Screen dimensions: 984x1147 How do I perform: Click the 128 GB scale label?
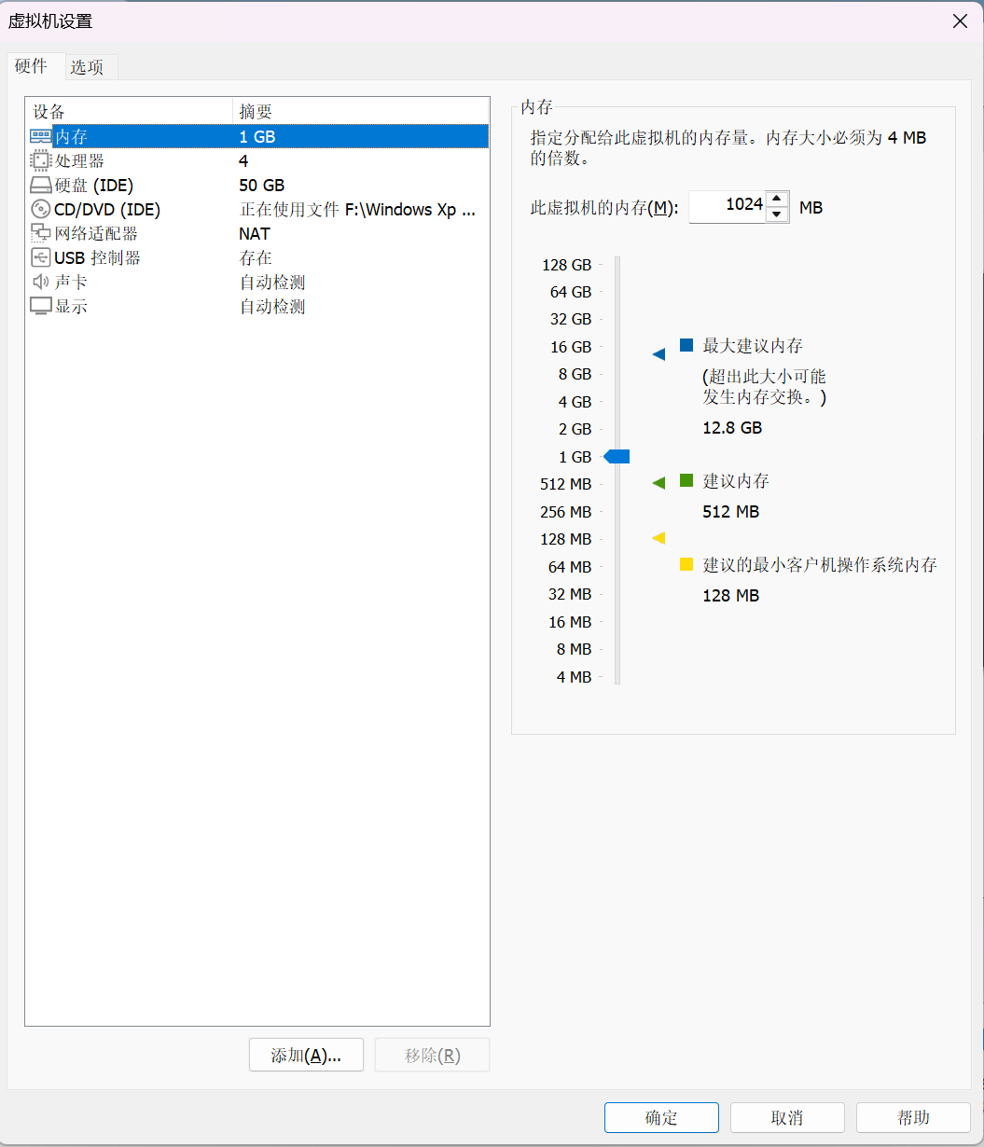point(567,265)
